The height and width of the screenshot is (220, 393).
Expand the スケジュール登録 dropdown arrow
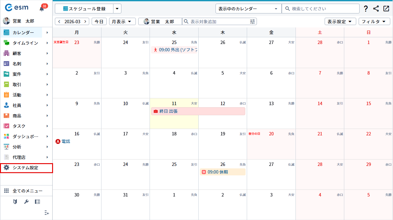click(x=117, y=9)
